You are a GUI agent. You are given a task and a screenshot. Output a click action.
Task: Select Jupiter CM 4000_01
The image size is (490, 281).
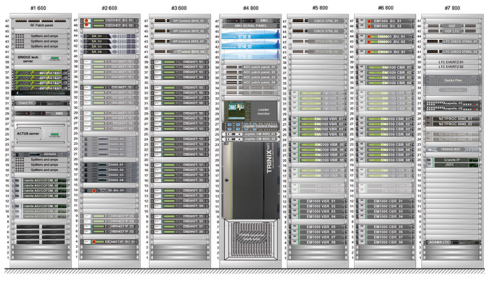pyautogui.click(x=251, y=134)
